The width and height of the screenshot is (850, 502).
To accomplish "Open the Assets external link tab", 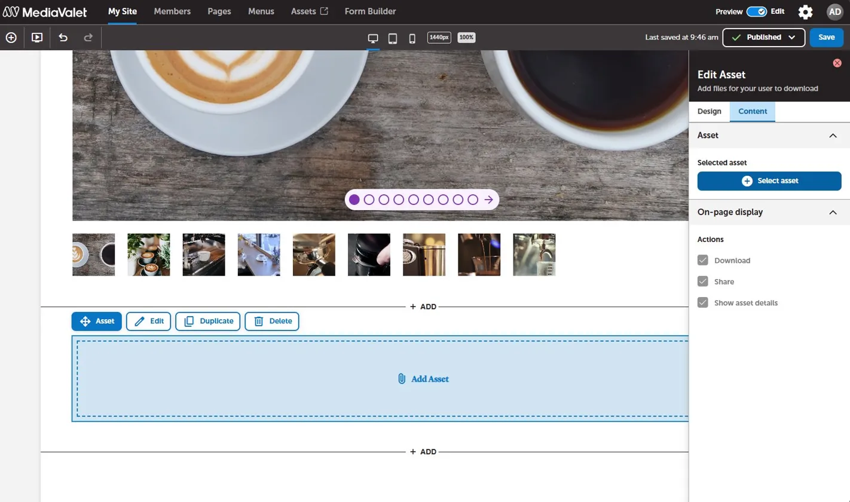I will pyautogui.click(x=310, y=11).
